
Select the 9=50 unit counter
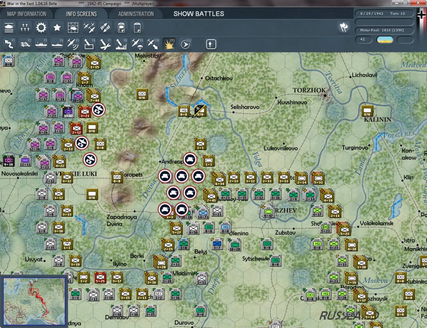pos(193,228)
